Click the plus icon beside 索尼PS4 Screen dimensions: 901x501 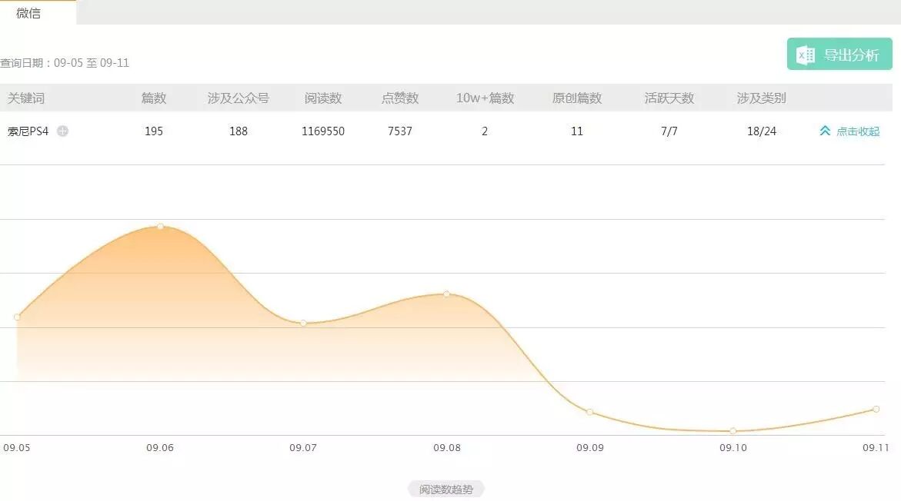point(63,131)
